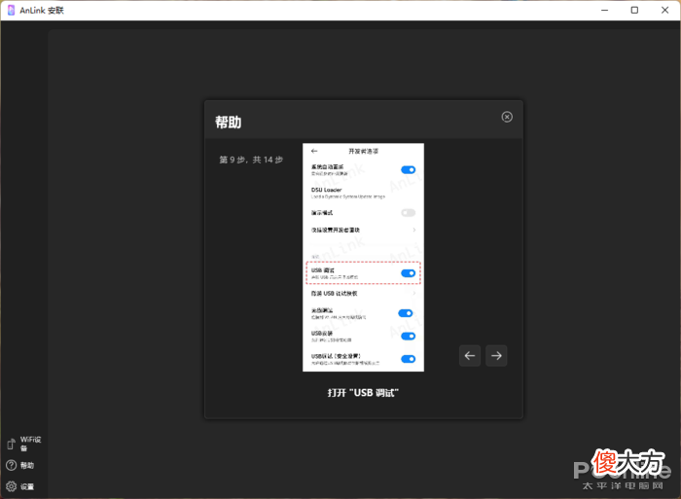The image size is (681, 499).
Task: Minimize the AnLink window
Action: (604, 10)
